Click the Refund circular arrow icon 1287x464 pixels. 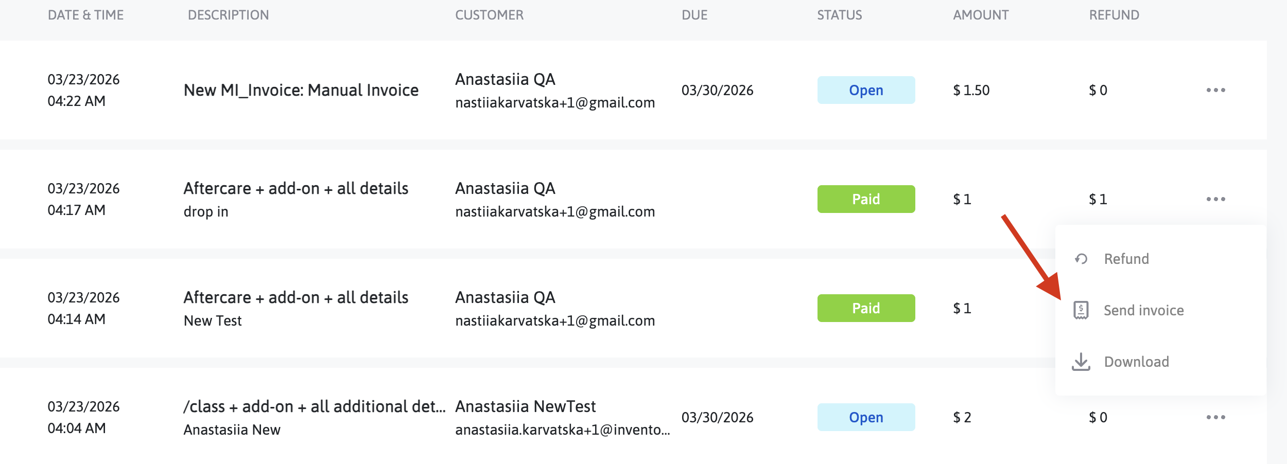pos(1081,259)
